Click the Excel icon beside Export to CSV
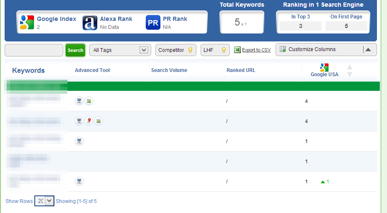This screenshot has height=213, width=387. 237,50
